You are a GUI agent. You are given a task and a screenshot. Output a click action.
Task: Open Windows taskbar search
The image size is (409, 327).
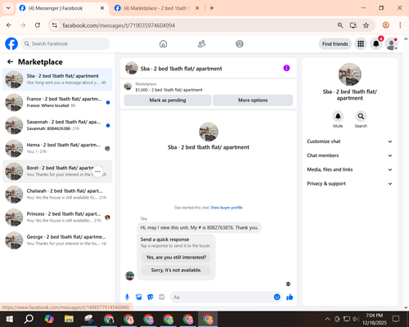click(x=29, y=319)
